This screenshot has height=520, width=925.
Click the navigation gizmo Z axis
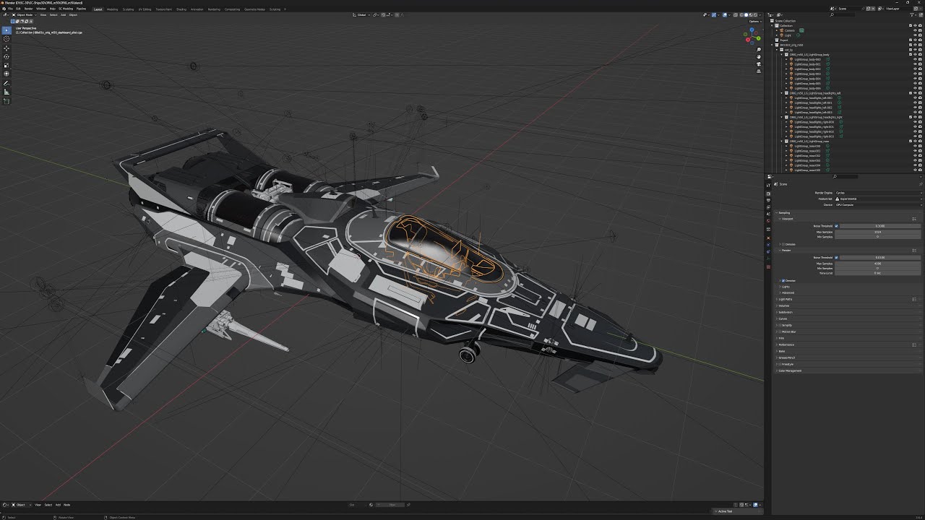coord(752,30)
